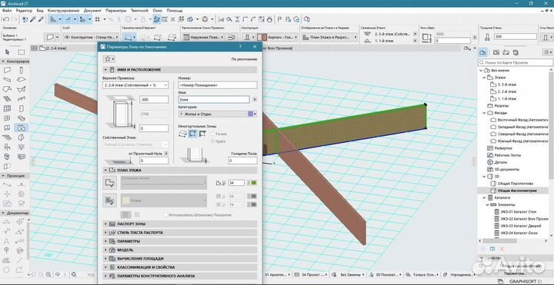Click the reference line flip icon

(231, 37)
